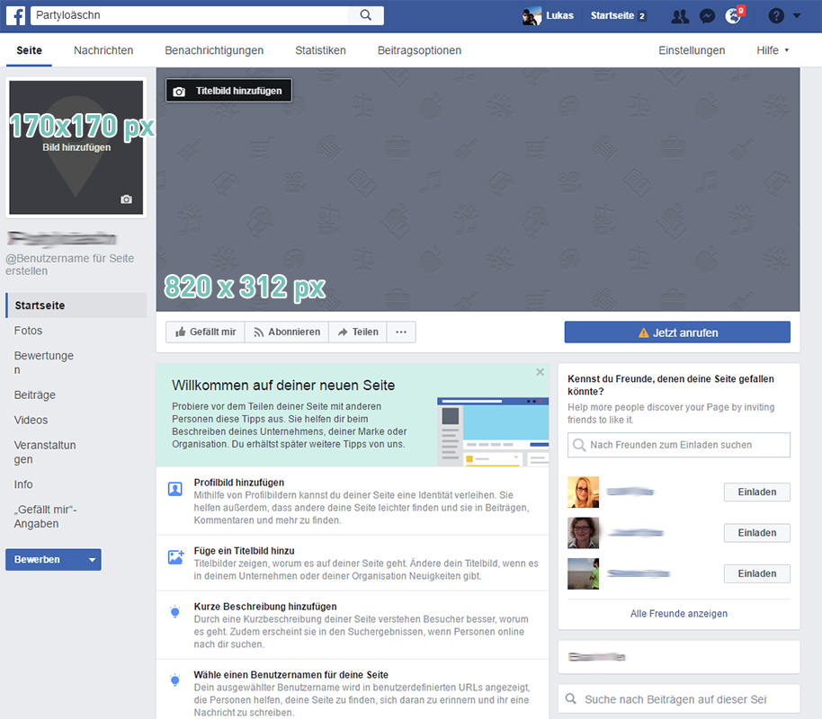Select Videos in left sidebar
822x719 pixels.
pyautogui.click(x=31, y=421)
